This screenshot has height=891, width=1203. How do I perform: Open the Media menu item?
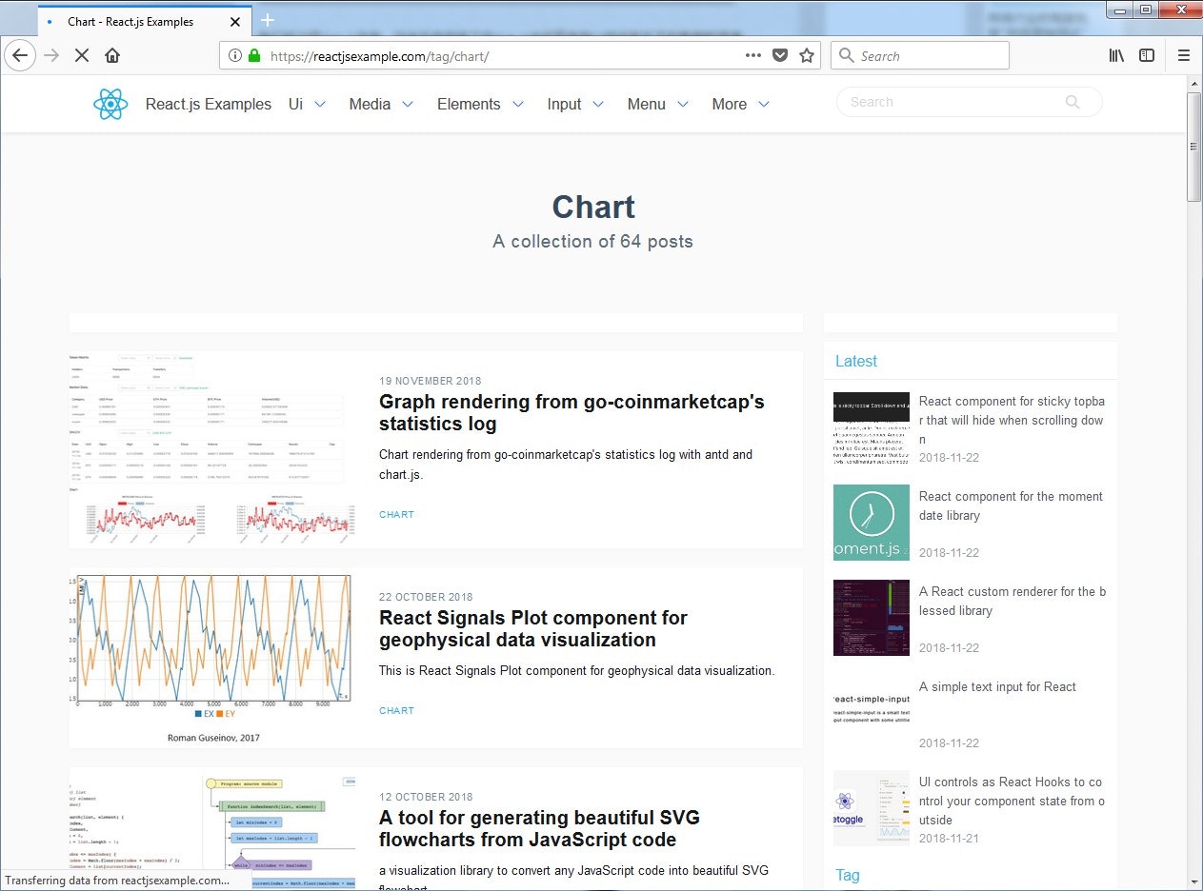click(380, 104)
